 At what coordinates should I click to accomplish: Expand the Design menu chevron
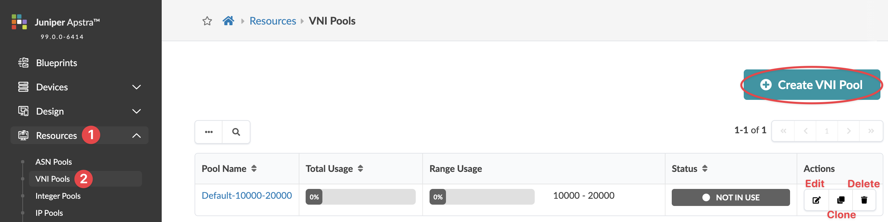click(x=136, y=111)
